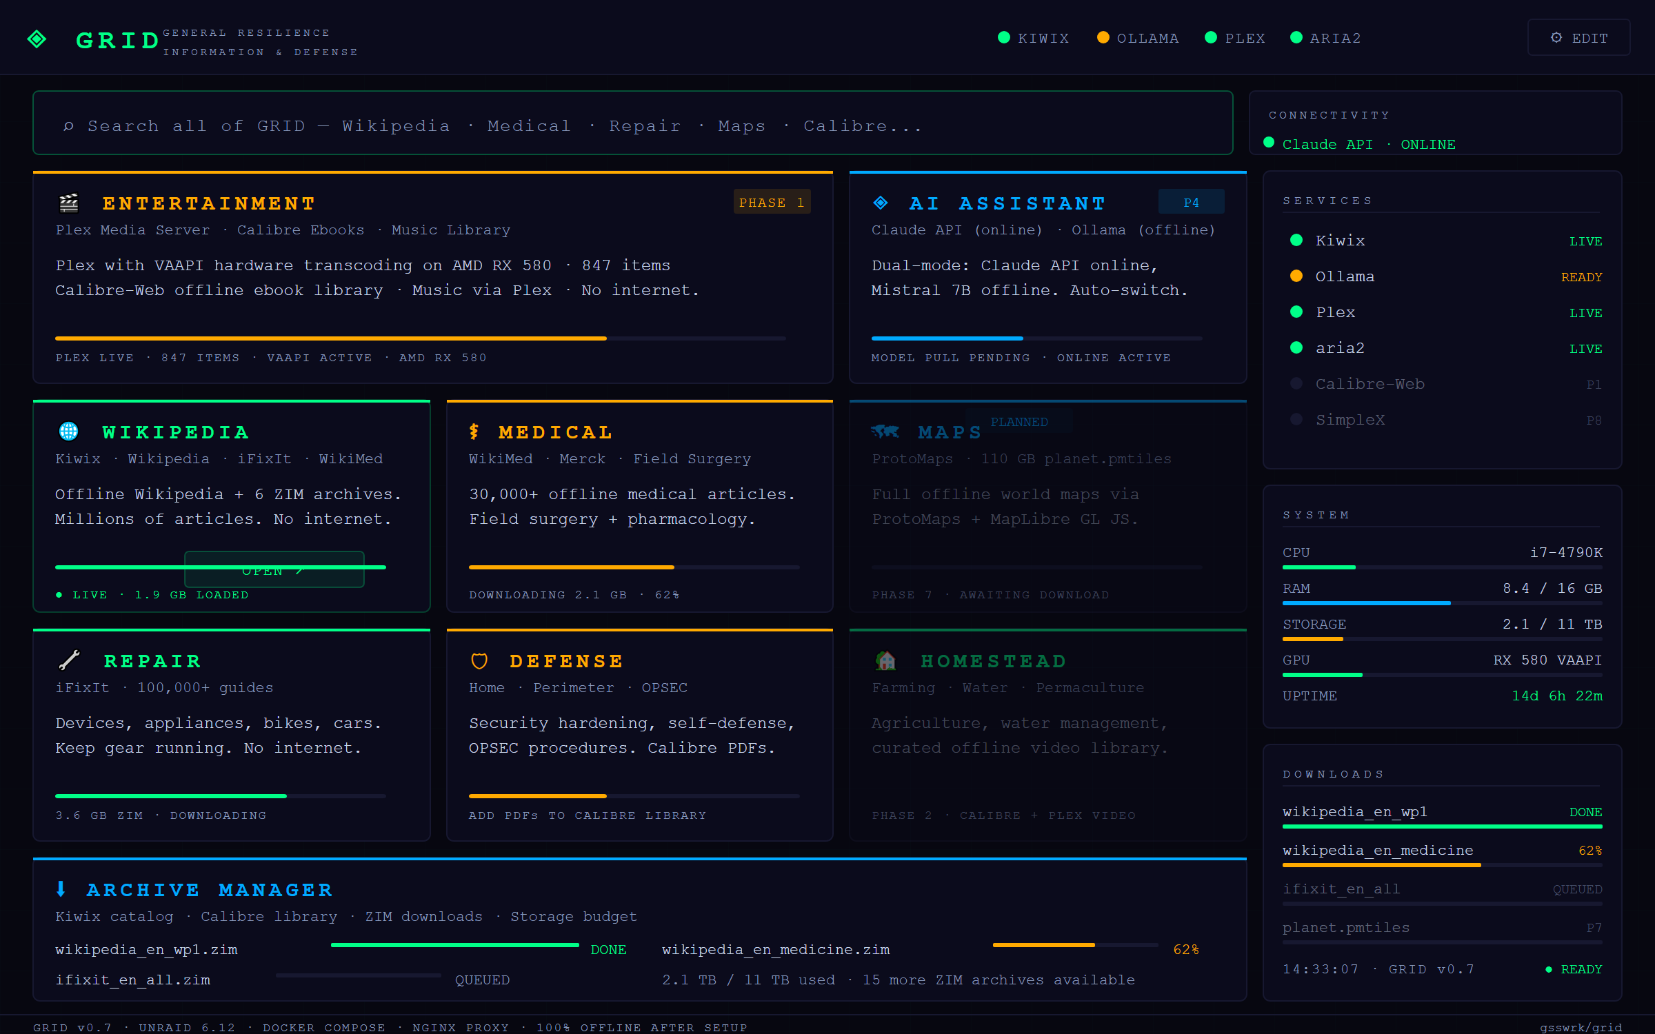Image resolution: width=1655 pixels, height=1034 pixels.
Task: Open the gsswrk/grid footer link
Action: tap(1581, 1027)
